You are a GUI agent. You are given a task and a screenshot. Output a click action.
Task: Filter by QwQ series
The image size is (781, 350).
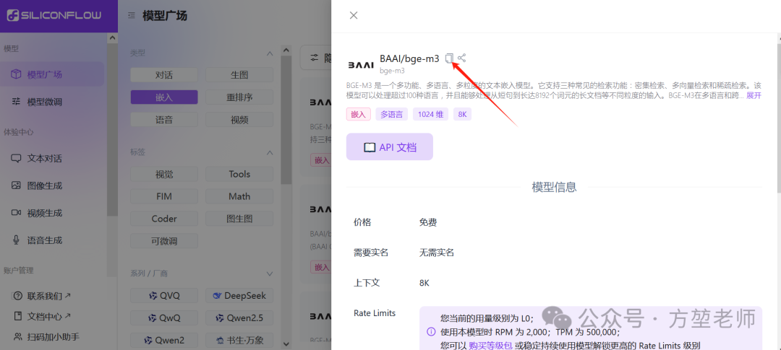coord(164,318)
